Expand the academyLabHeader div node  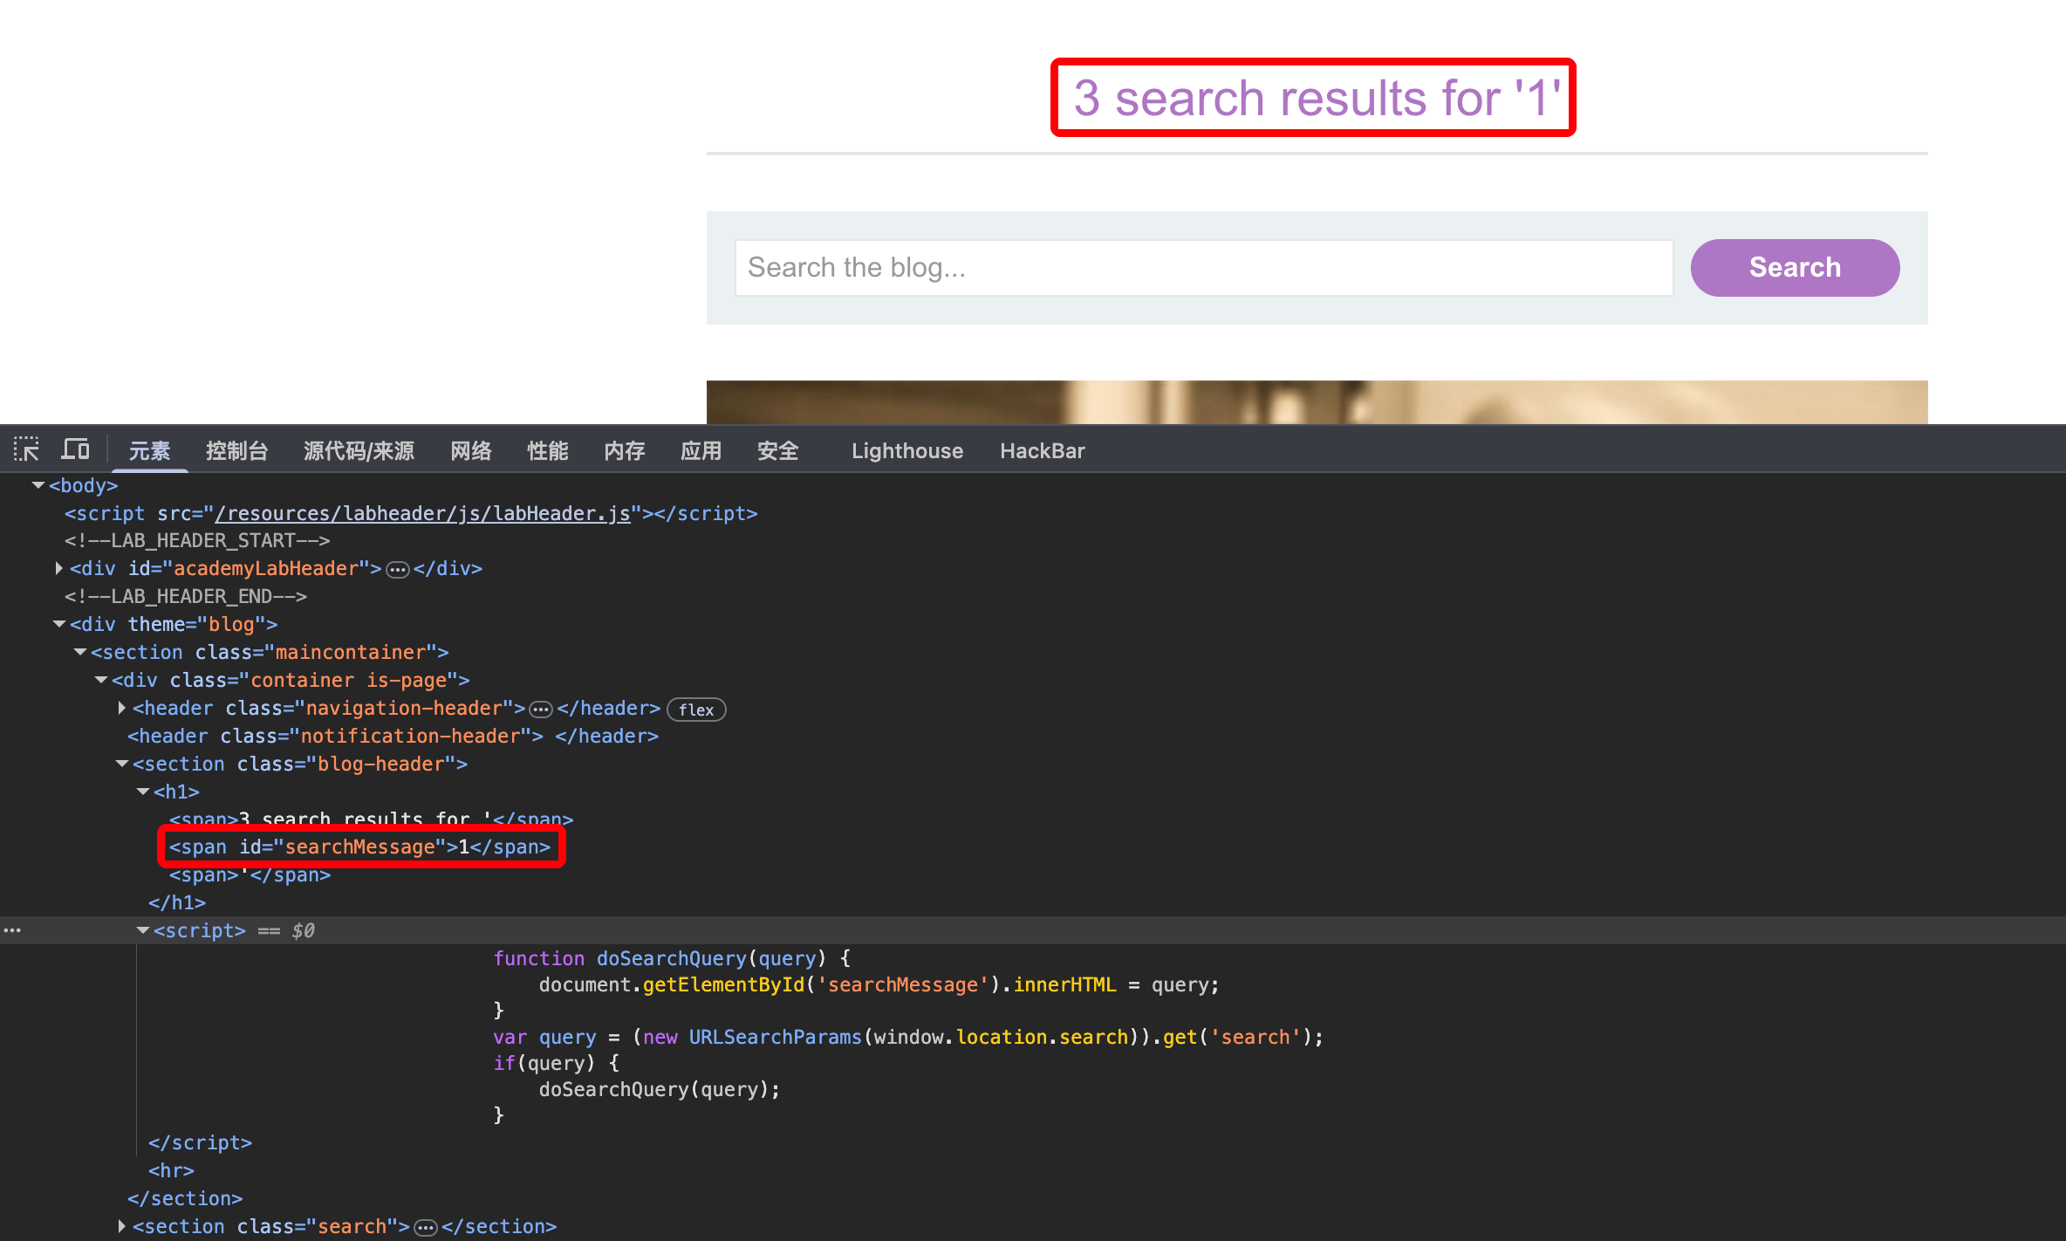click(59, 568)
